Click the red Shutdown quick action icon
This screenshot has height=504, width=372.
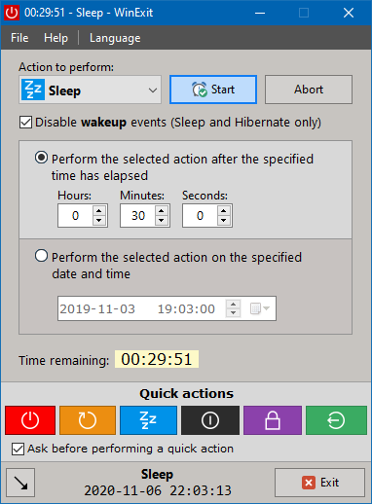point(30,420)
